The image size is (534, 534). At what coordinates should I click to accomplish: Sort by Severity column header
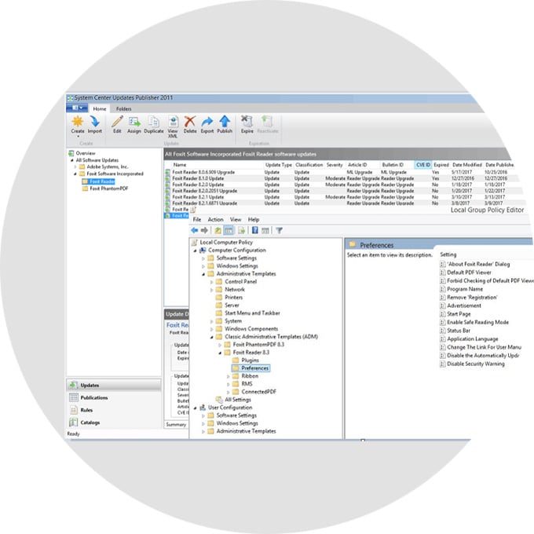point(335,165)
